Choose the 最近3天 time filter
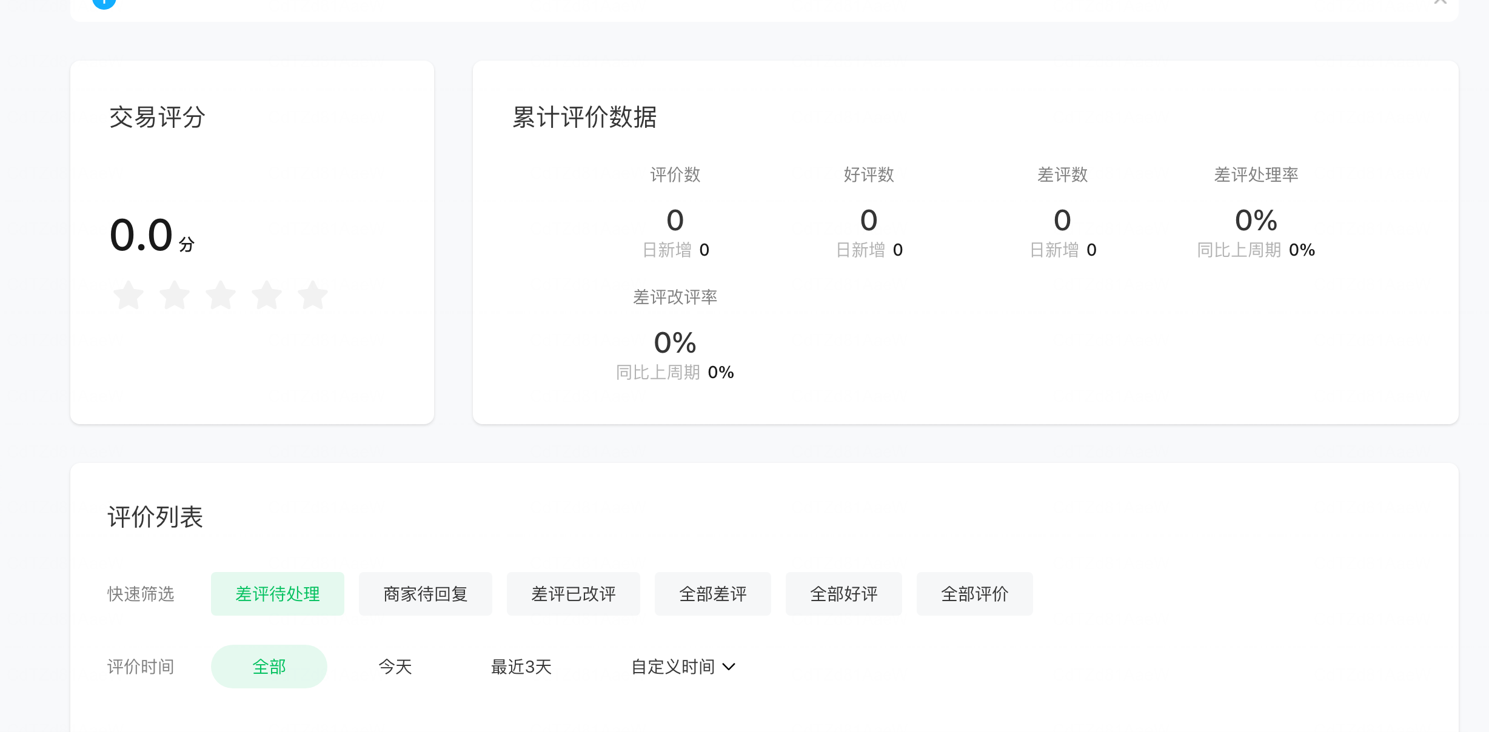This screenshot has width=1489, height=732. [x=521, y=667]
